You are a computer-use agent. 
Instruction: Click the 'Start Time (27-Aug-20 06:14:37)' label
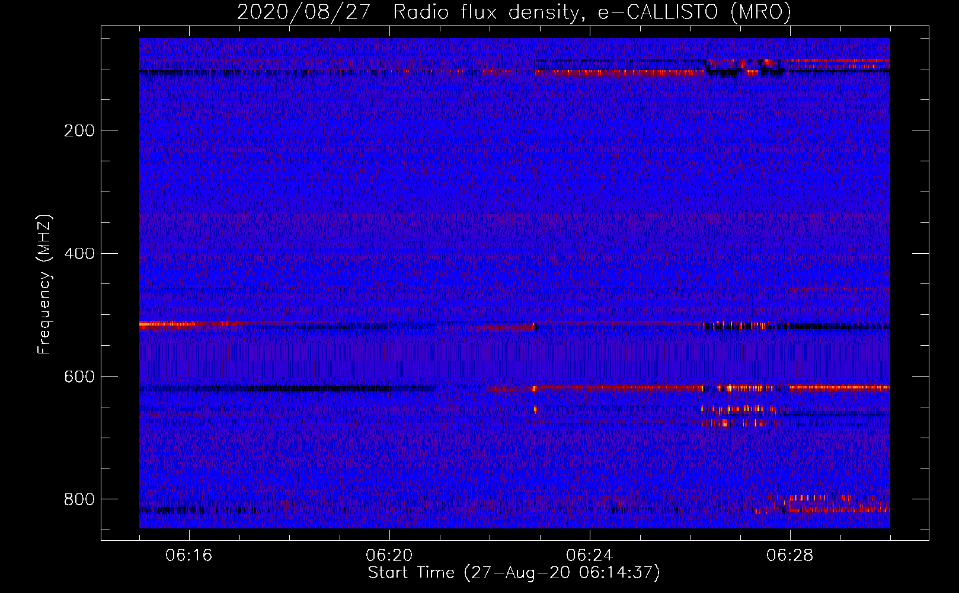coord(514,572)
